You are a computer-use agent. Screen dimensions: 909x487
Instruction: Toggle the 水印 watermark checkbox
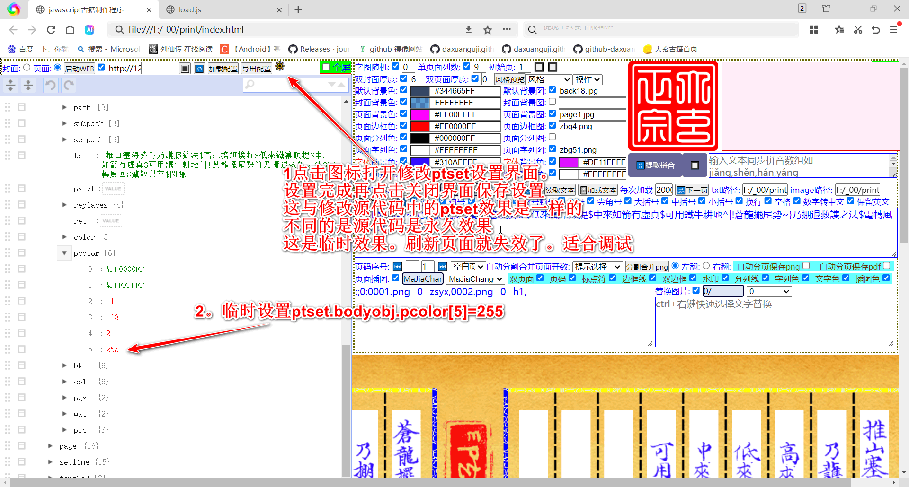[725, 278]
